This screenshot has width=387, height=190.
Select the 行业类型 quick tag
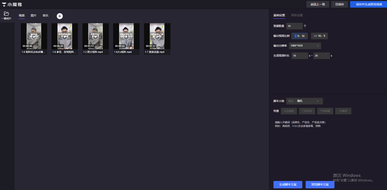click(x=289, y=111)
